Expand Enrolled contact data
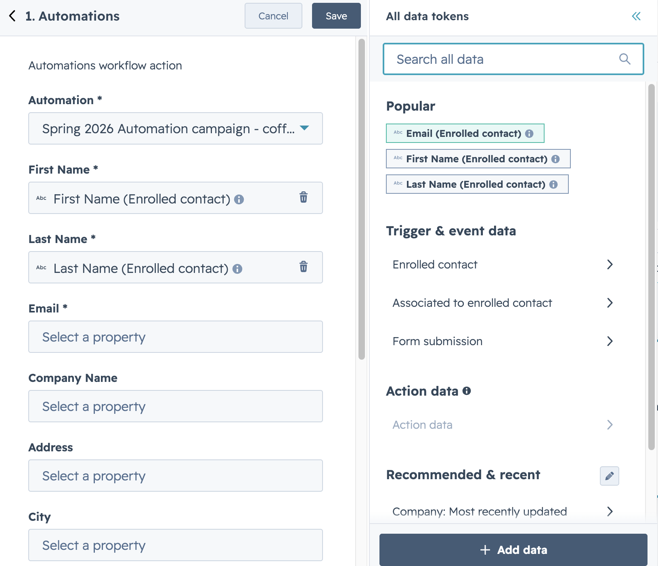This screenshot has width=658, height=566. pos(503,264)
